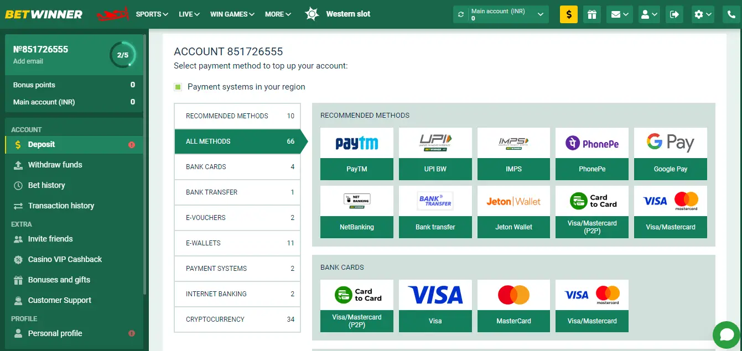Click the red alert icon beside Personal profile
Image resolution: width=742 pixels, height=351 pixels.
(x=132, y=333)
